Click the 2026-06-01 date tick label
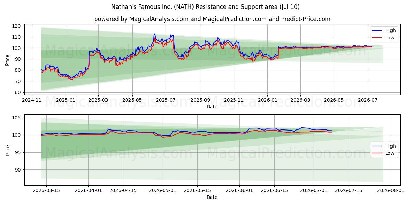The width and height of the screenshot is (411, 205). 239,191
